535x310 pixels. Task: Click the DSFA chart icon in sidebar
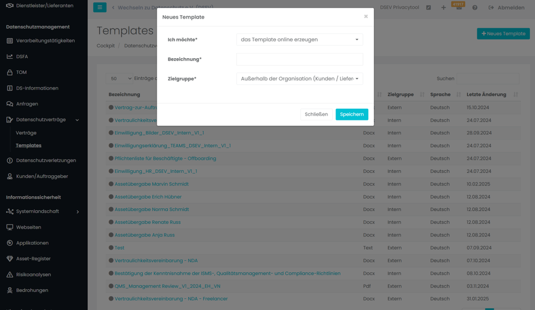10,56
